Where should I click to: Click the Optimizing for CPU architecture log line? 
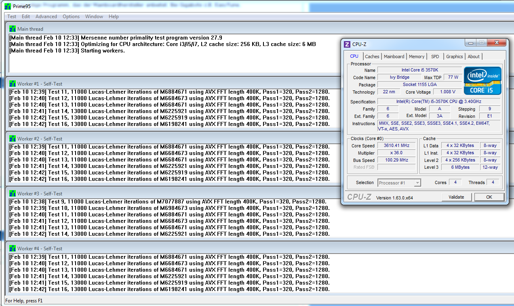[162, 44]
